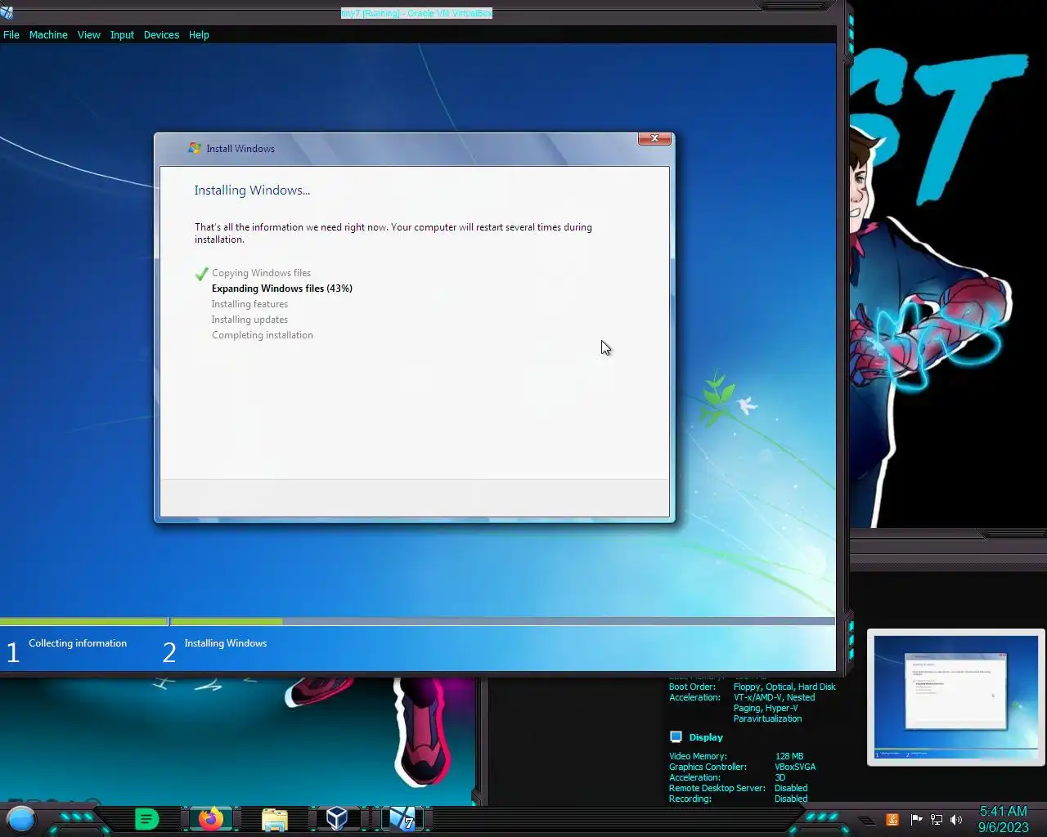Screen dimensions: 1047x837
Task: Open the Devices menu
Action: (161, 35)
